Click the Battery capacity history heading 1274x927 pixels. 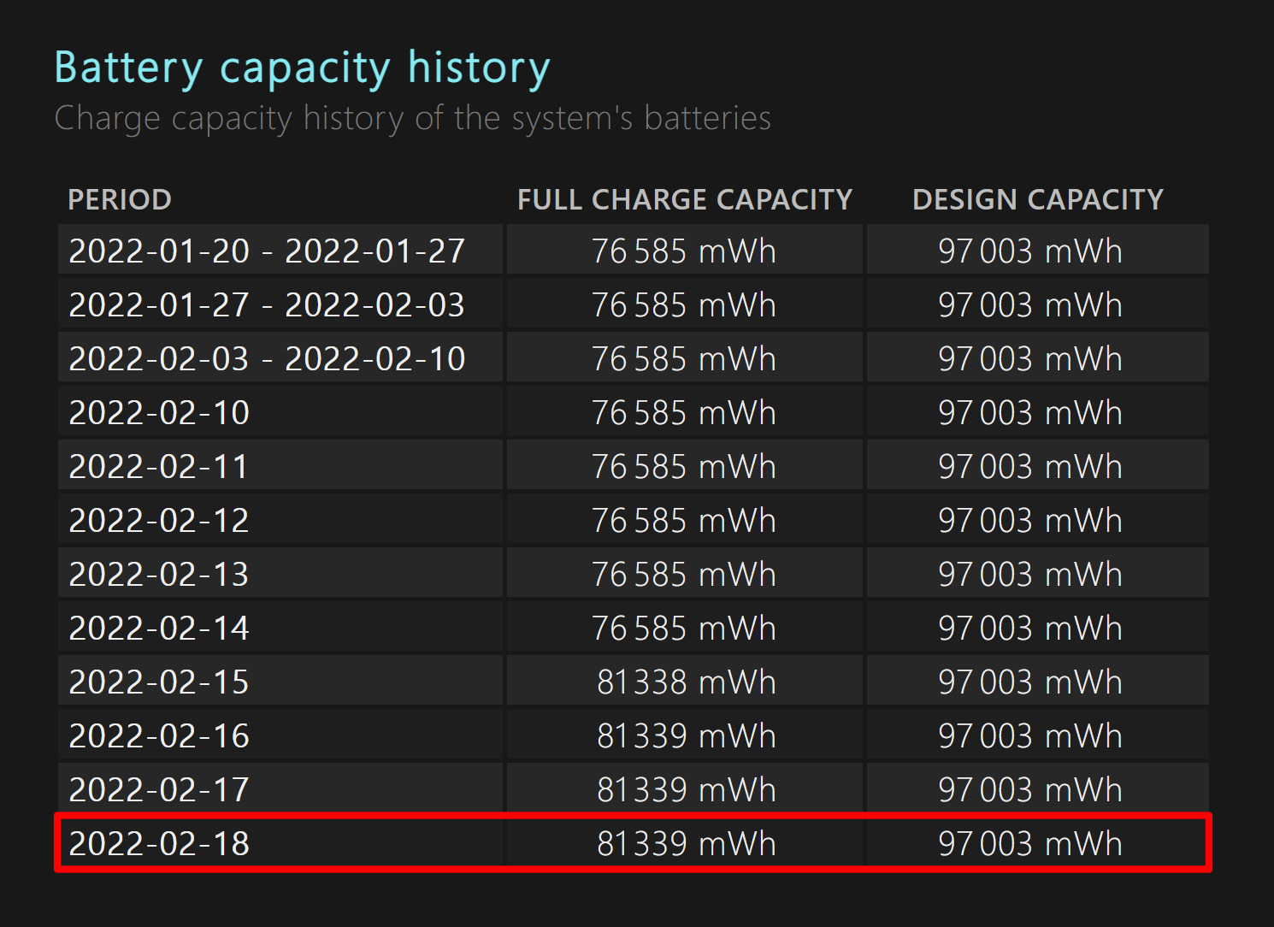click(x=302, y=68)
